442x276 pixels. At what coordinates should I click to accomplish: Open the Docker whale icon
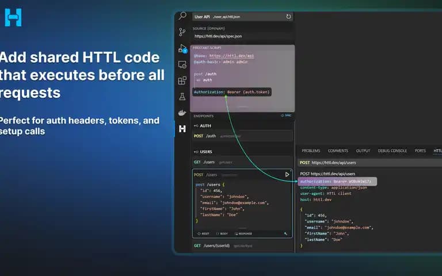(182, 113)
